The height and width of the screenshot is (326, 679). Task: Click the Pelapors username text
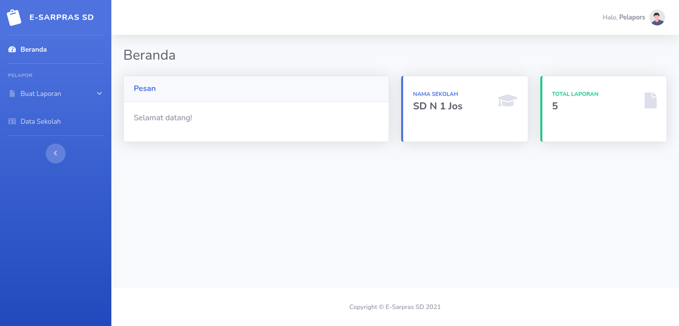coord(632,17)
